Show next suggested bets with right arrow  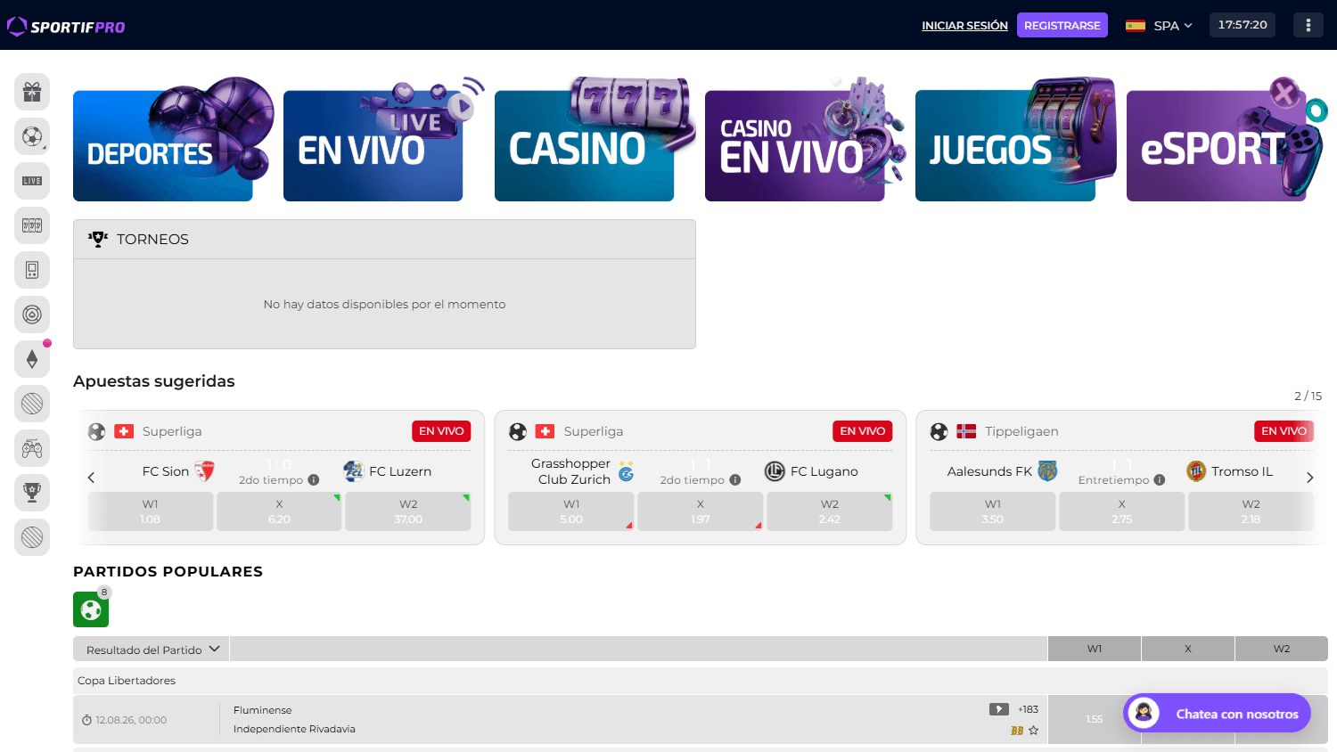point(1309,478)
